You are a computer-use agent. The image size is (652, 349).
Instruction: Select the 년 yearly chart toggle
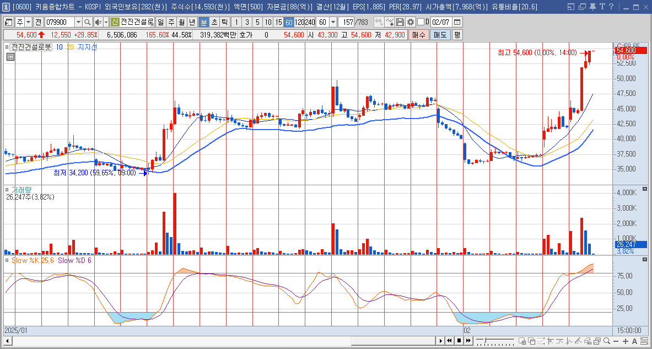click(192, 22)
